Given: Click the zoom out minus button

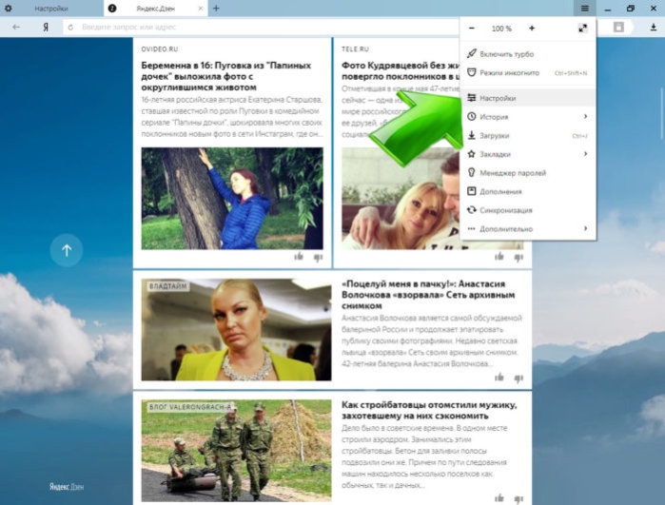Looking at the screenshot, I should coord(472,29).
